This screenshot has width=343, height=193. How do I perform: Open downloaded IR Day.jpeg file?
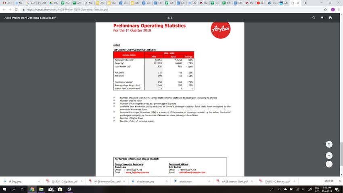(x=15, y=181)
